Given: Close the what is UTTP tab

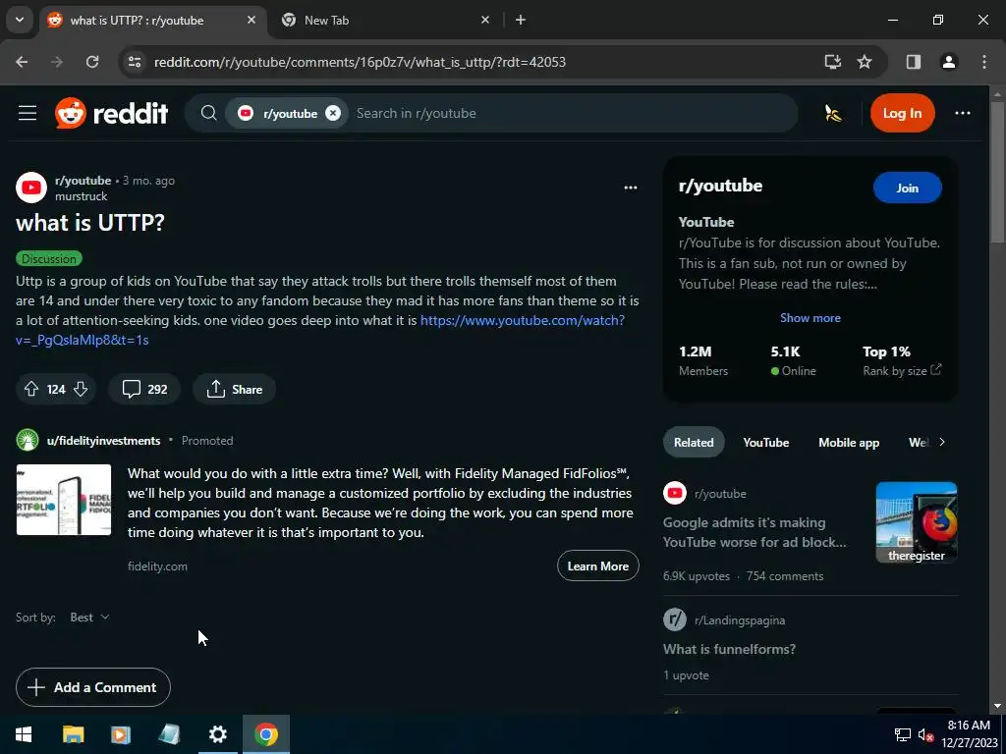Looking at the screenshot, I should (251, 20).
